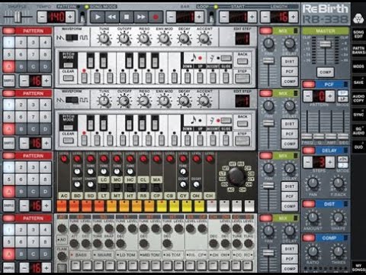This screenshot has height=275, width=366.
Task: Click the Up octave button on the second 303 synth
Action: pos(200,140)
